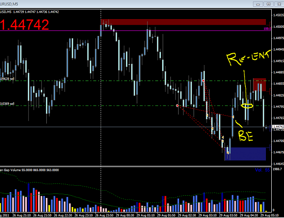The width and height of the screenshot is (284, 218).
Task: Click the 1.44795 price axis label
Action: pos(279,106)
